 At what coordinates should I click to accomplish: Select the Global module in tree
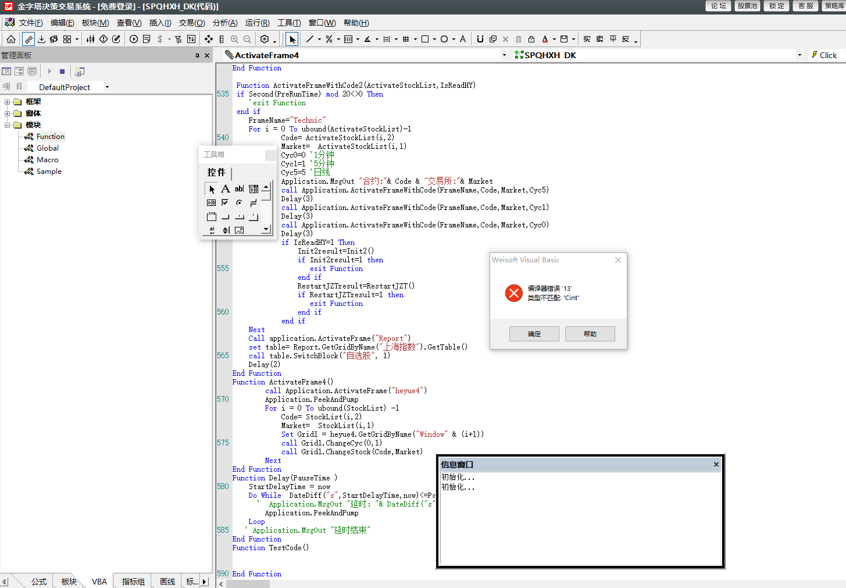(48, 148)
